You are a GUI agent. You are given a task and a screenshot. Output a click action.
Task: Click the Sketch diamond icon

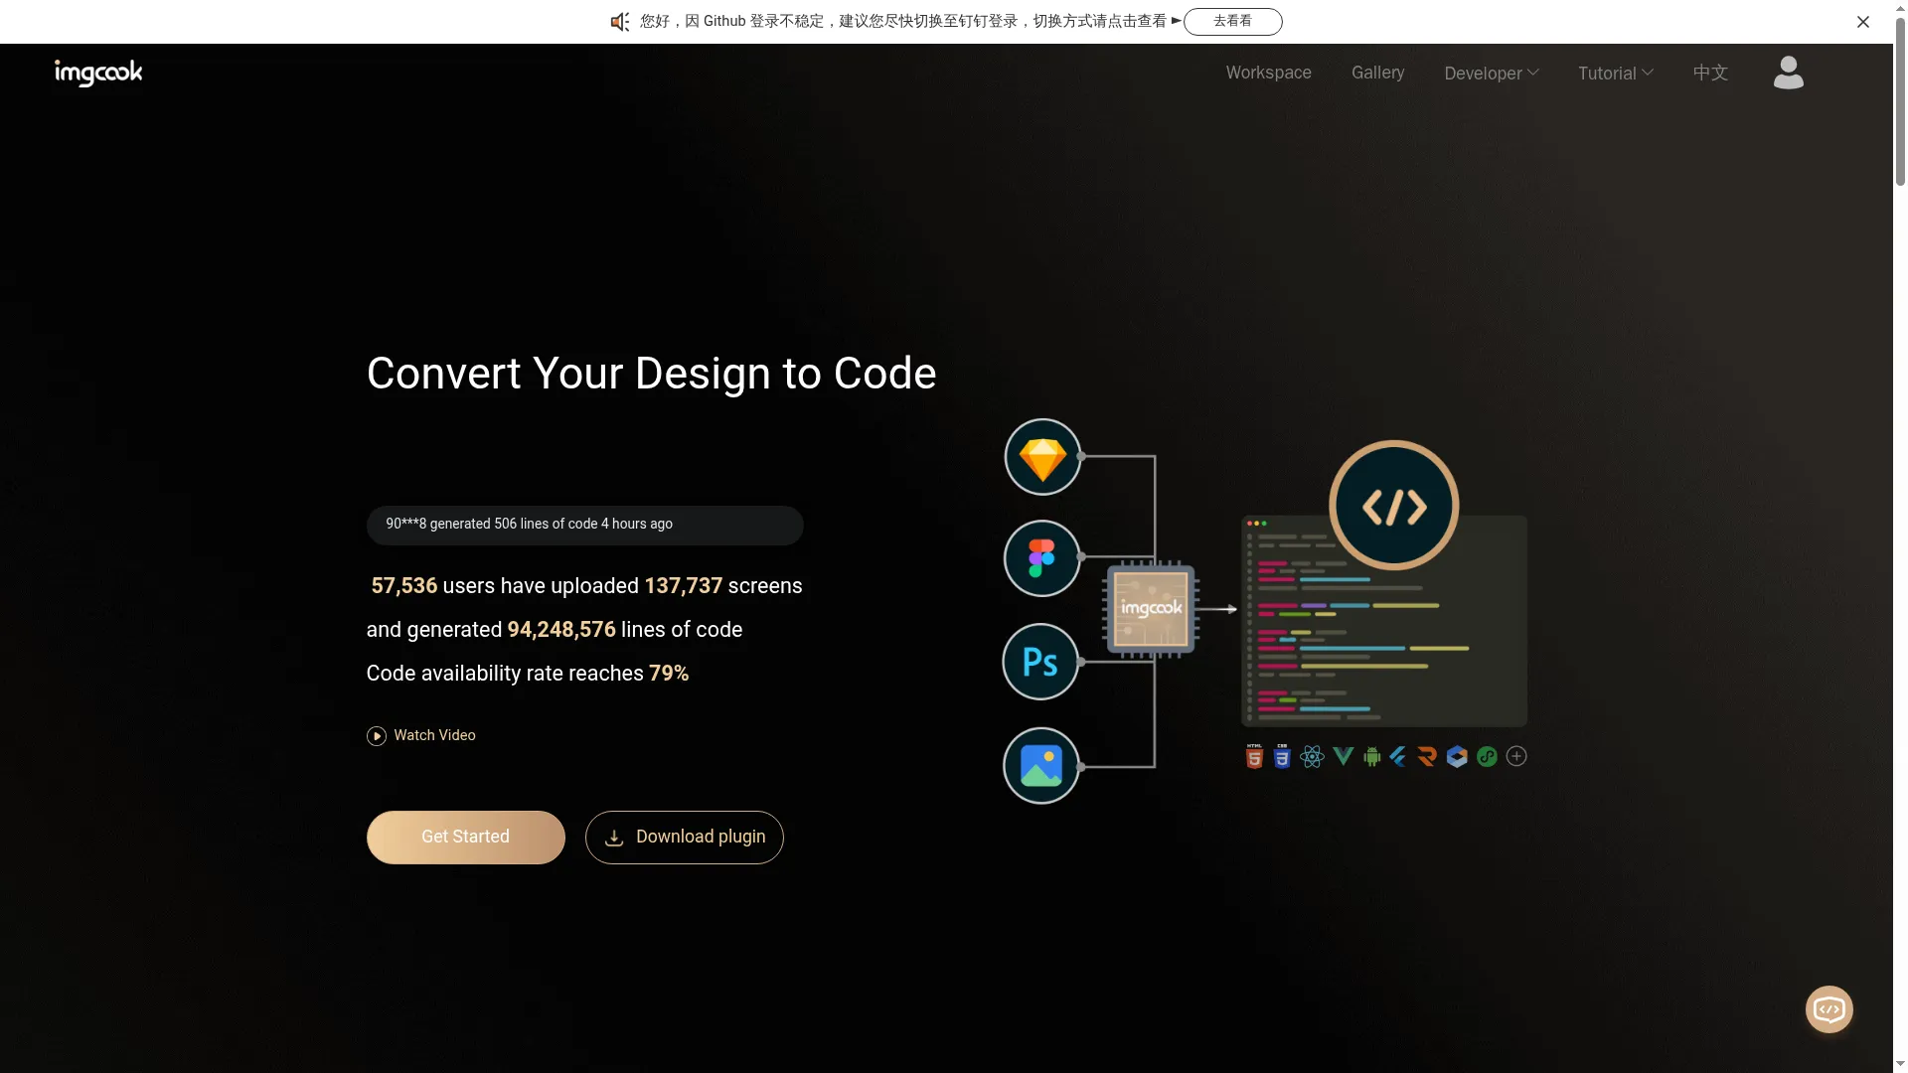(1042, 457)
